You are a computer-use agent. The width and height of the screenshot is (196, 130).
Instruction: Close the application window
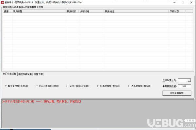191,3
